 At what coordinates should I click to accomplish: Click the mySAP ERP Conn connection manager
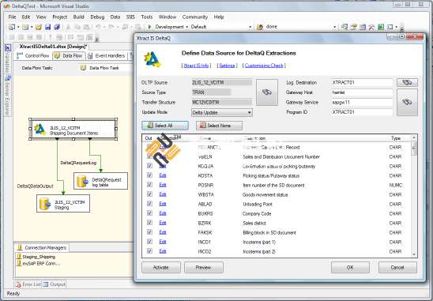(38, 263)
